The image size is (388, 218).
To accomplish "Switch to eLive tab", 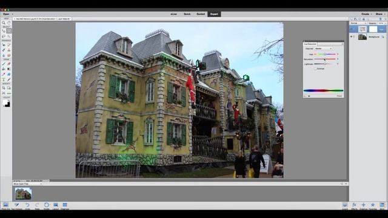I will 174,14.
